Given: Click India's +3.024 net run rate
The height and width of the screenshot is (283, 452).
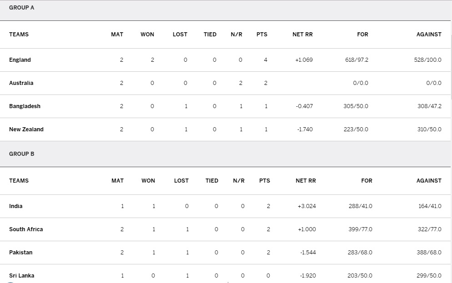Looking at the screenshot, I should (x=306, y=206).
